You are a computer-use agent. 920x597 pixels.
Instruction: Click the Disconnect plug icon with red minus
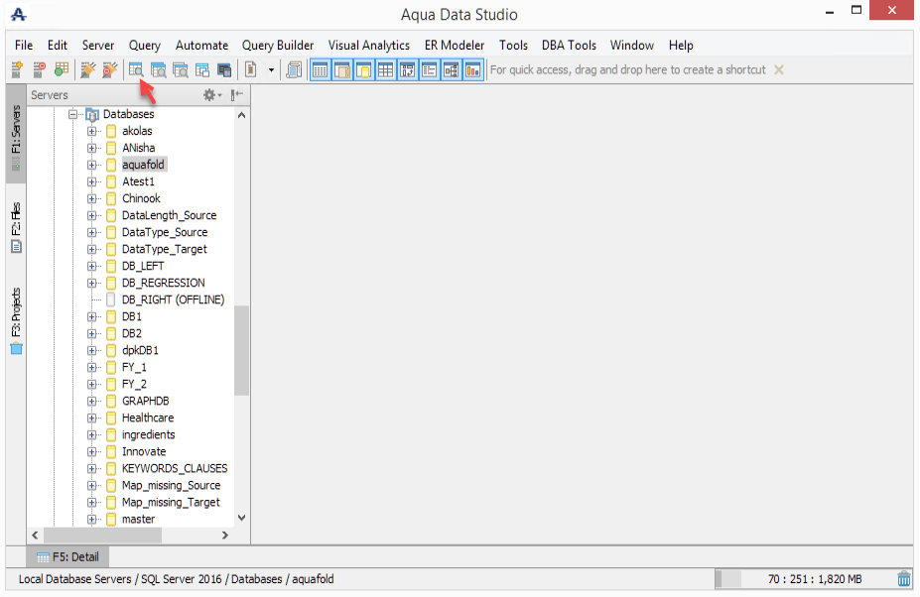110,69
